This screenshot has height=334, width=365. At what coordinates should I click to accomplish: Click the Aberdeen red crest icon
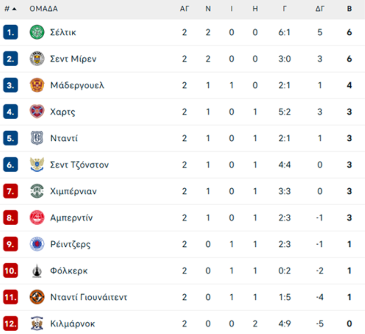tap(37, 218)
